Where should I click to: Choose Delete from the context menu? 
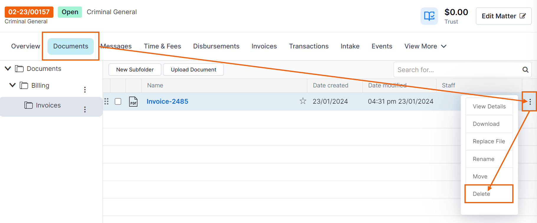[x=482, y=194]
